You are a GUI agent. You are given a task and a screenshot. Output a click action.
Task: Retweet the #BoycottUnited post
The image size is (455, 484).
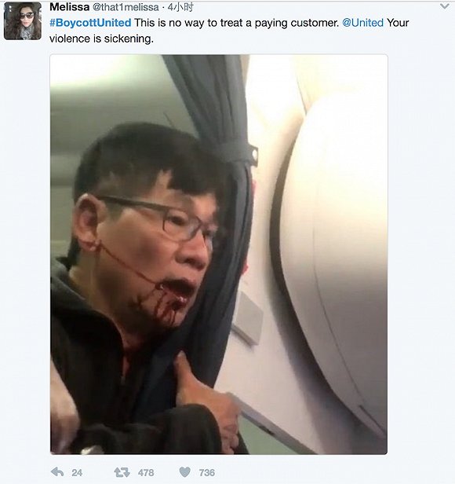[x=122, y=472]
